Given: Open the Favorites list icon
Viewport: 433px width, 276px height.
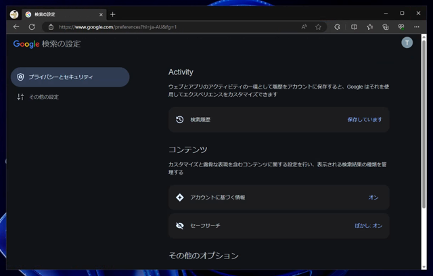Looking at the screenshot, I should (370, 27).
